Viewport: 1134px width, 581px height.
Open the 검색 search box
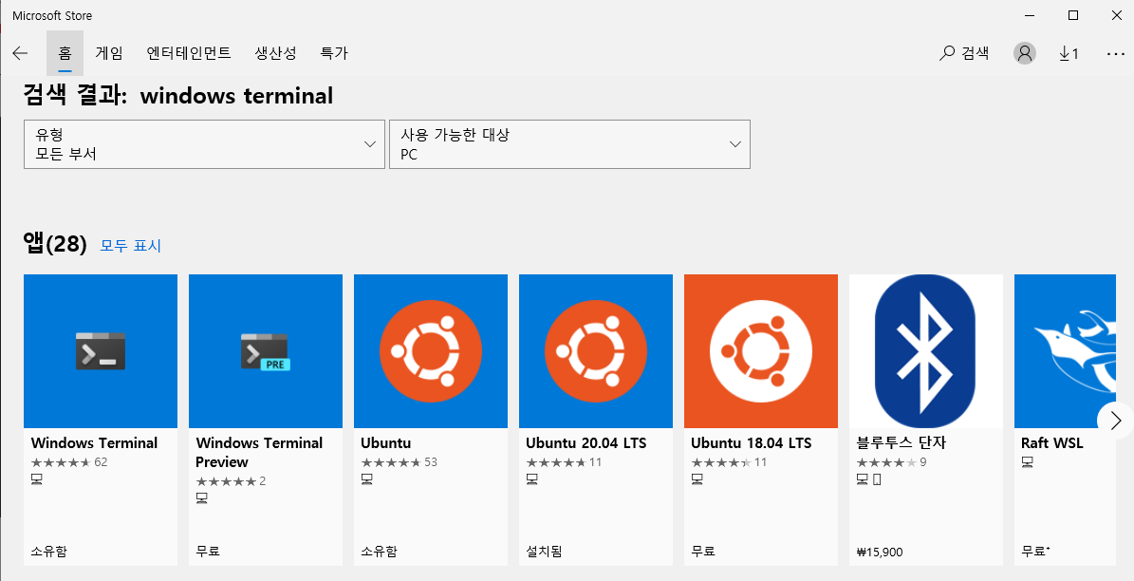click(x=964, y=53)
